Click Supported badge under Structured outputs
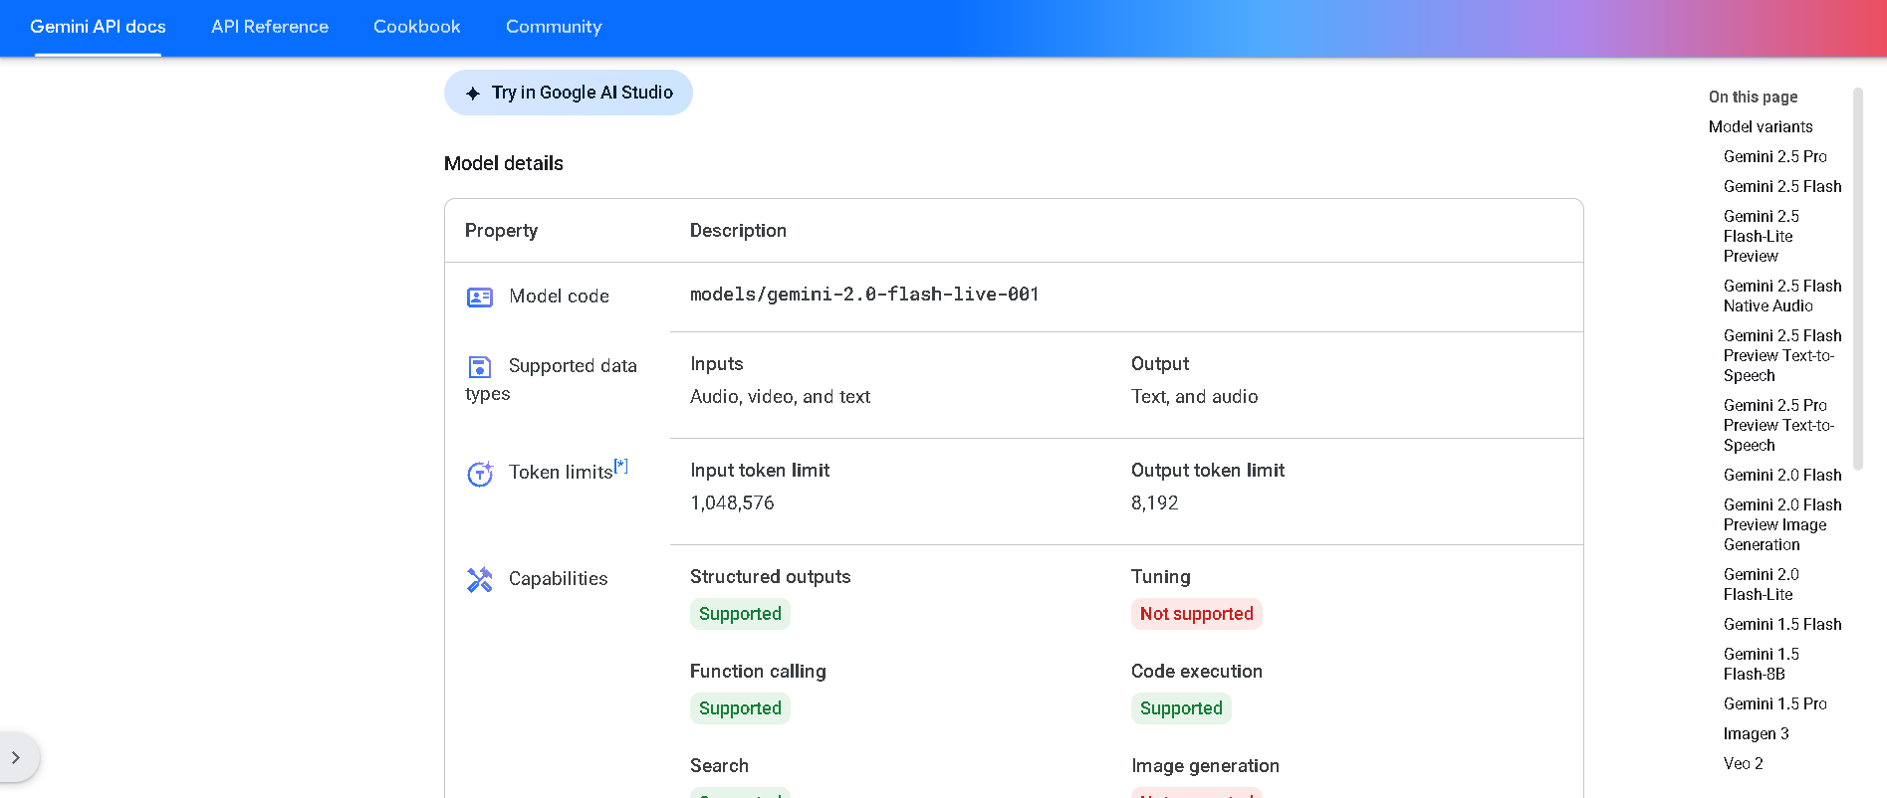Viewport: 1887px width, 798px height. (740, 614)
